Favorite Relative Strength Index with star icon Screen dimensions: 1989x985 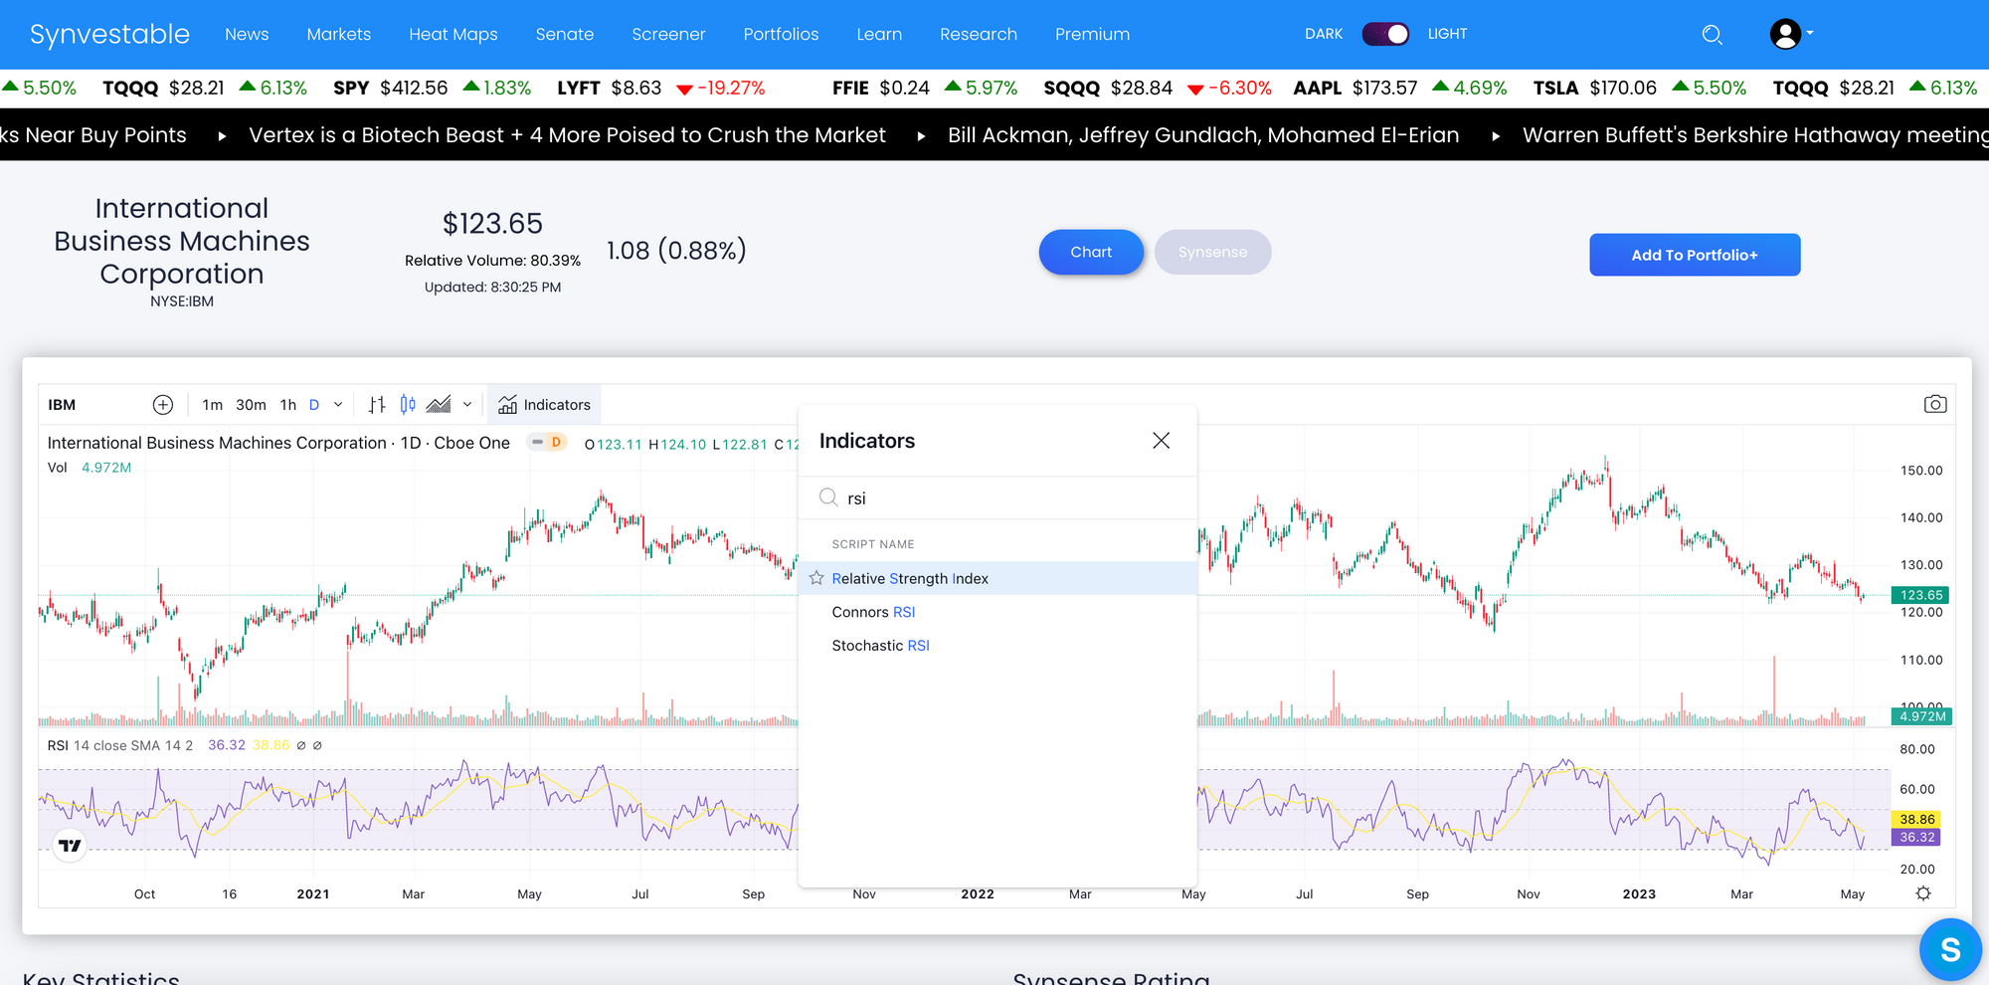click(x=816, y=578)
